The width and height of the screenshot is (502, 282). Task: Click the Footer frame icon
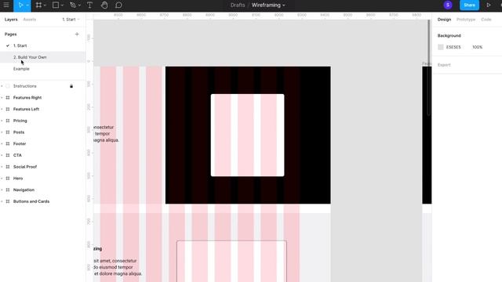pyautogui.click(x=8, y=143)
